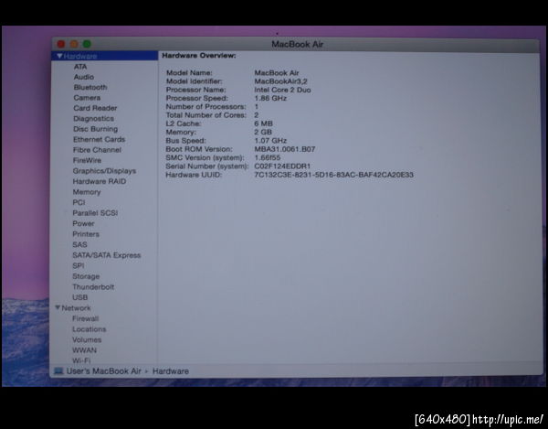The image size is (548, 429).
Task: Select ATA in the sidebar
Action: (80, 67)
